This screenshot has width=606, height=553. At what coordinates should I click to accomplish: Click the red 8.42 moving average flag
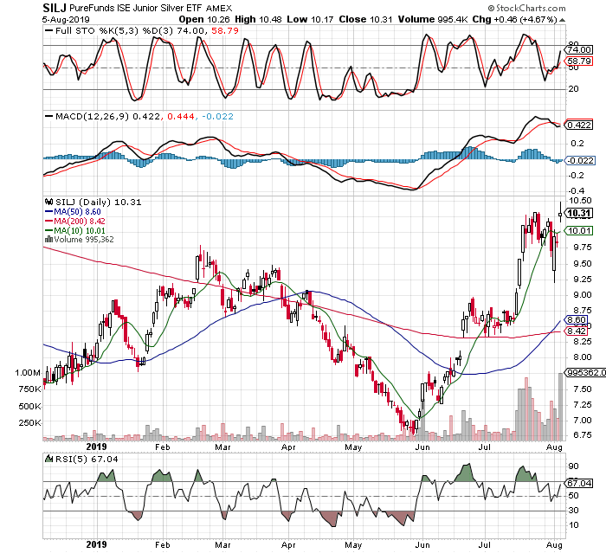pyautogui.click(x=577, y=331)
